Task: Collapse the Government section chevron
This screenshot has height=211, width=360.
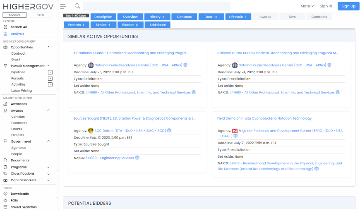Action: pos(48,141)
